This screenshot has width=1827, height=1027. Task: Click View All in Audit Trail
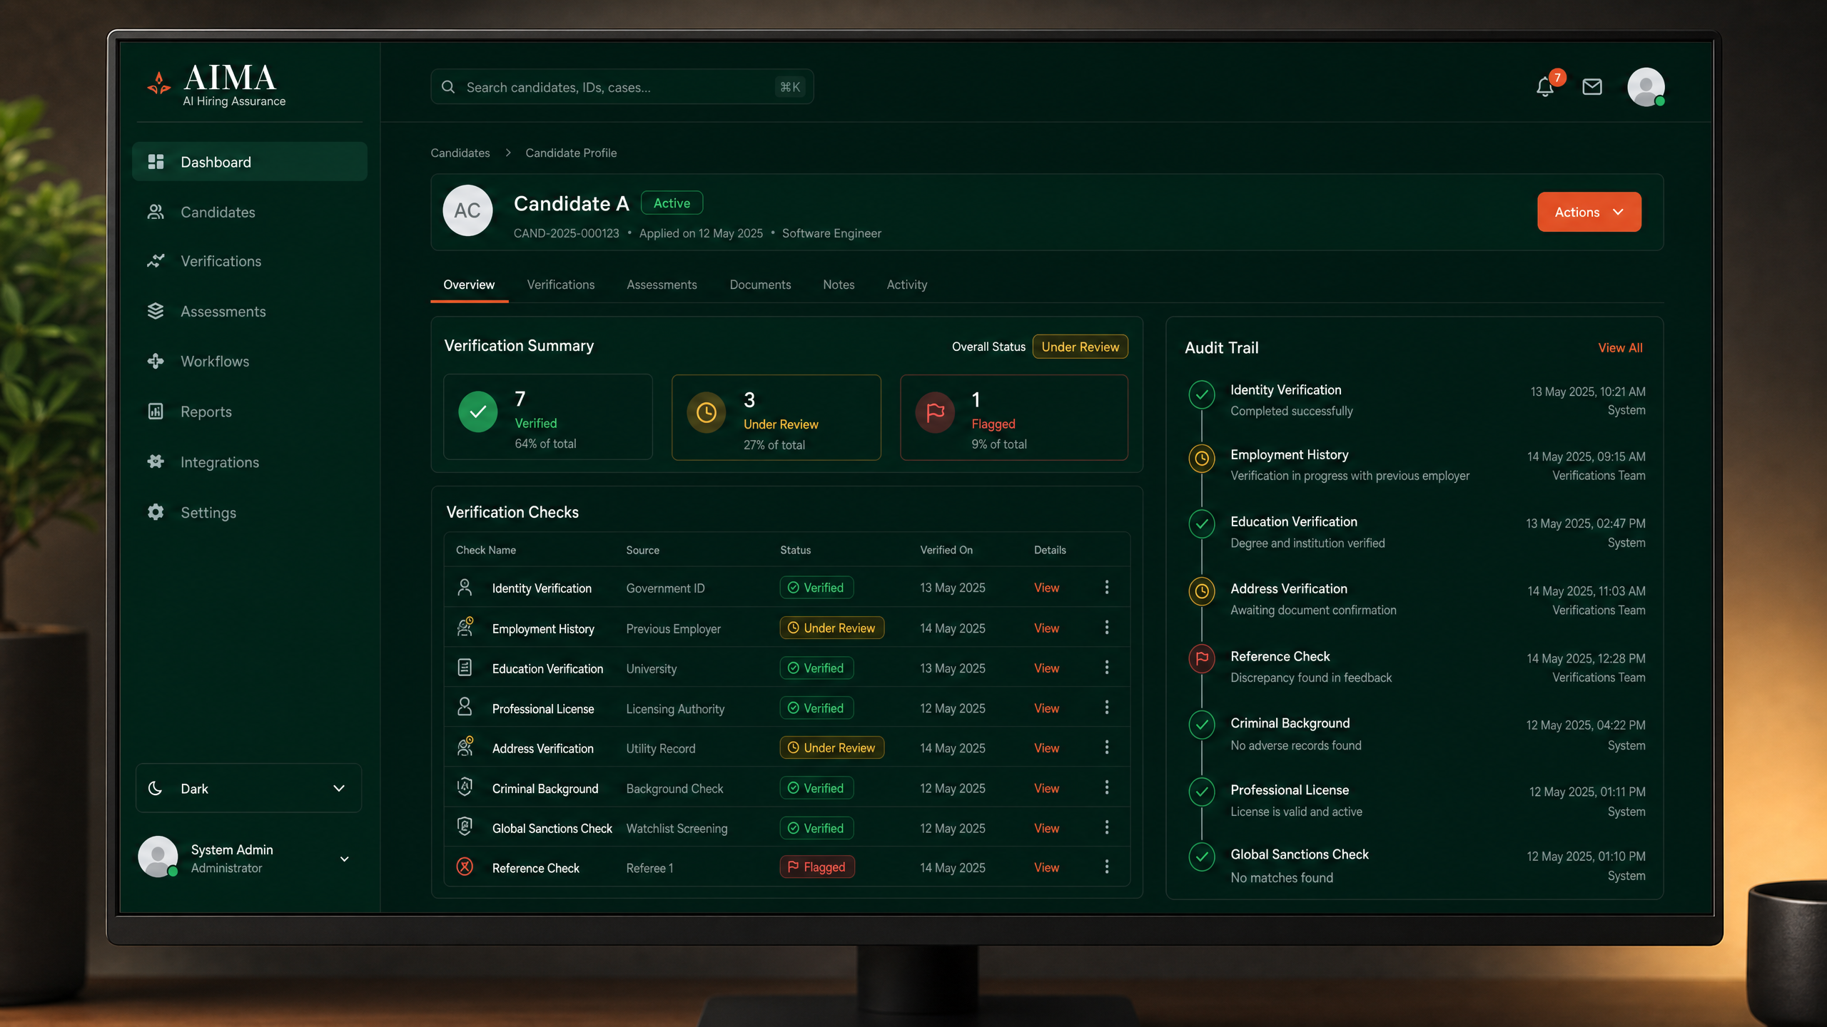tap(1620, 347)
